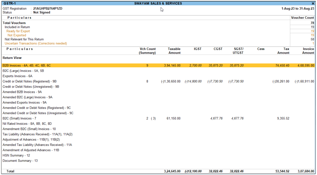317x175 pixels.
Task: Open Document Summary - 13
Action: pyautogui.click(x=20, y=161)
